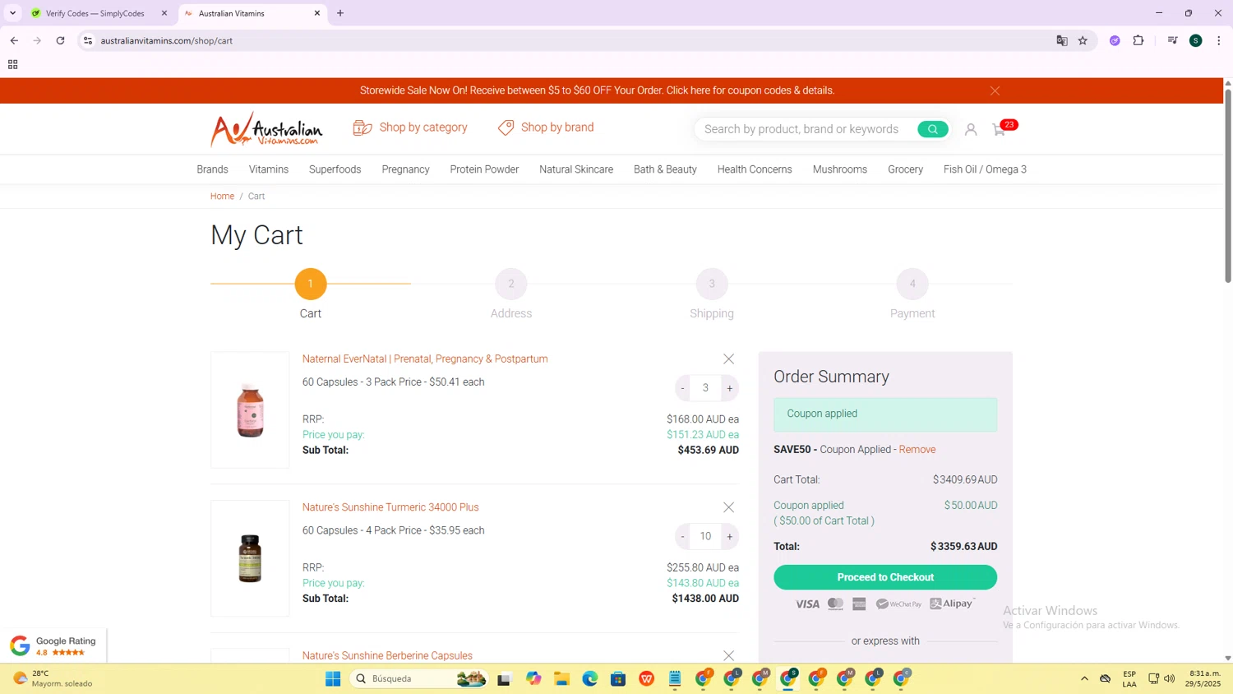Open the Google Rating badge
Image resolution: width=1233 pixels, height=694 pixels.
coord(53,645)
